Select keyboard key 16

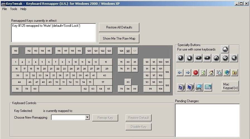point(16,69)
